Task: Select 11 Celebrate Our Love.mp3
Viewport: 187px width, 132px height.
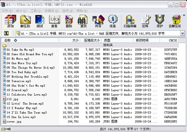Action: 27,95
